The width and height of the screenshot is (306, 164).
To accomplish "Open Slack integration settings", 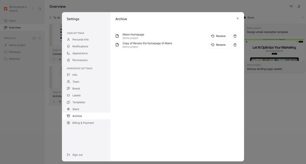I will pos(76,109).
